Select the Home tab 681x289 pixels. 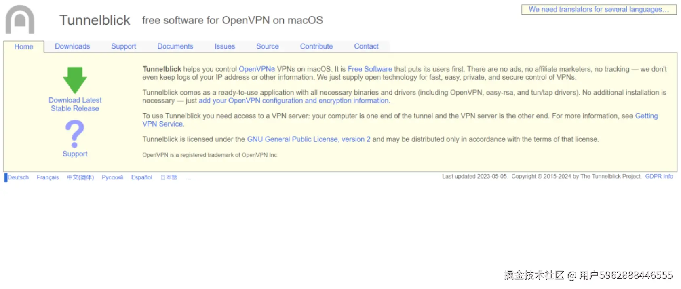click(23, 46)
